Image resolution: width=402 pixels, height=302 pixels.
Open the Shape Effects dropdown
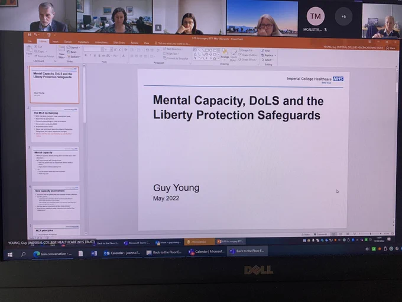(247, 60)
